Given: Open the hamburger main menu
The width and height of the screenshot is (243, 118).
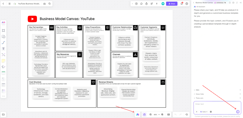Looking at the screenshot, I should pos(10,4).
